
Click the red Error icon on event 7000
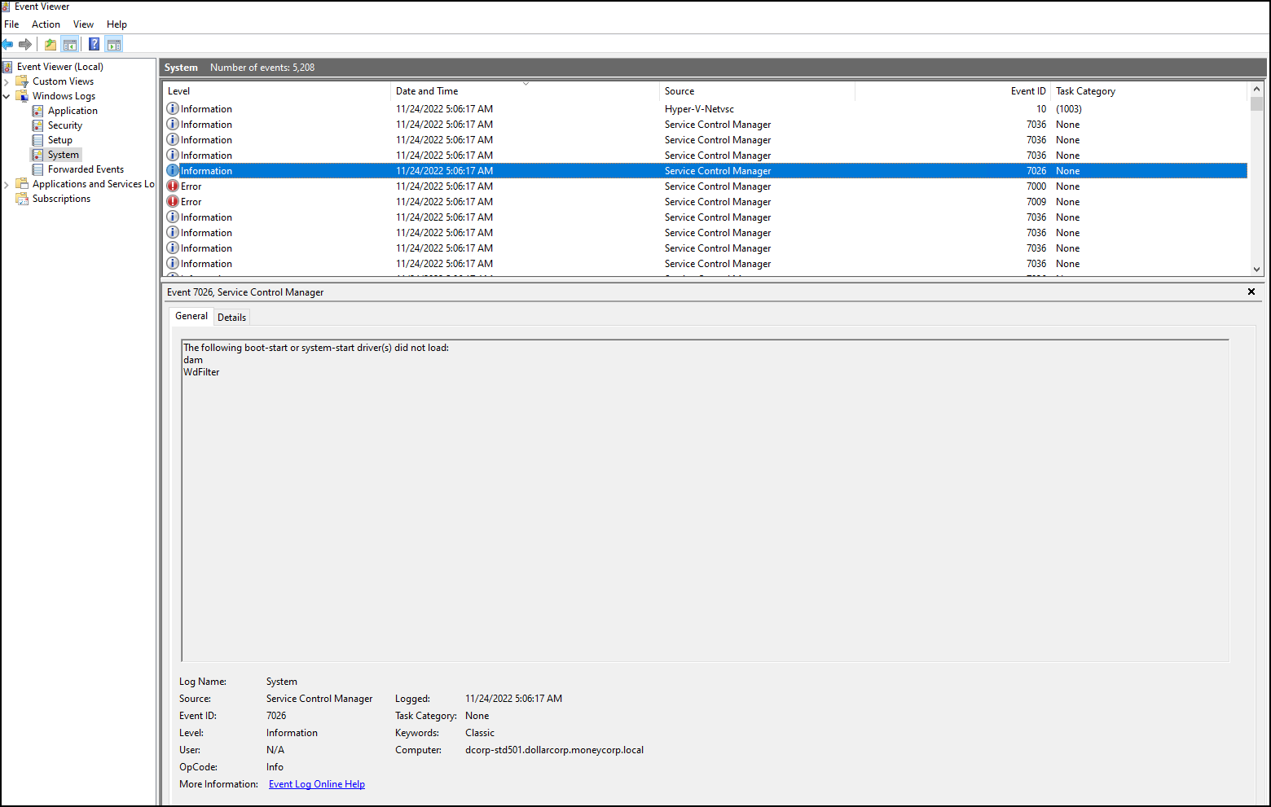click(x=174, y=186)
